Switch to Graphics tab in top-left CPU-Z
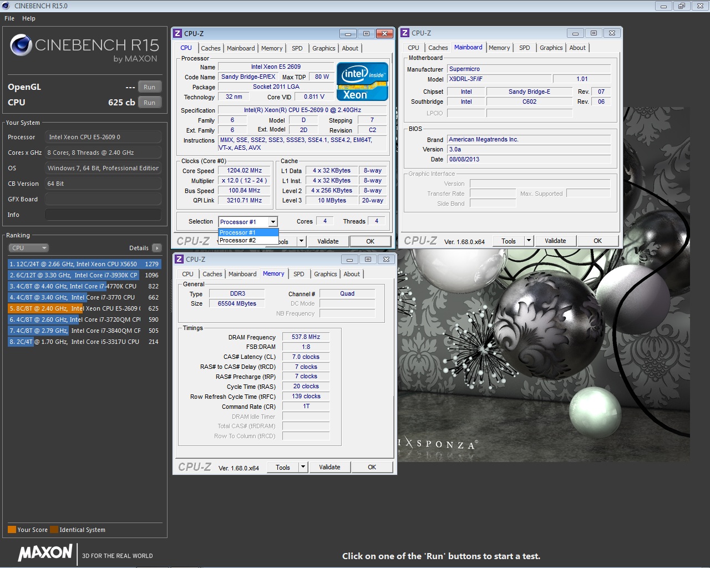 pos(324,48)
